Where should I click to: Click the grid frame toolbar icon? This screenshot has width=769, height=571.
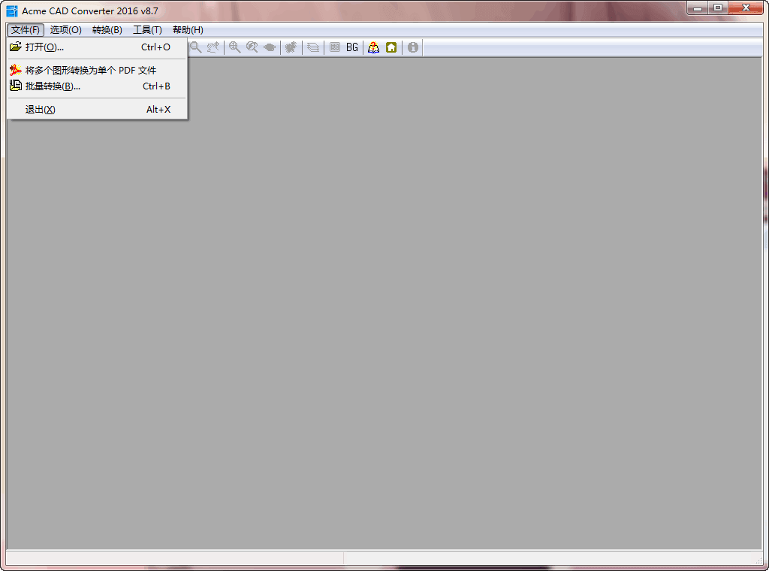pyautogui.click(x=335, y=47)
